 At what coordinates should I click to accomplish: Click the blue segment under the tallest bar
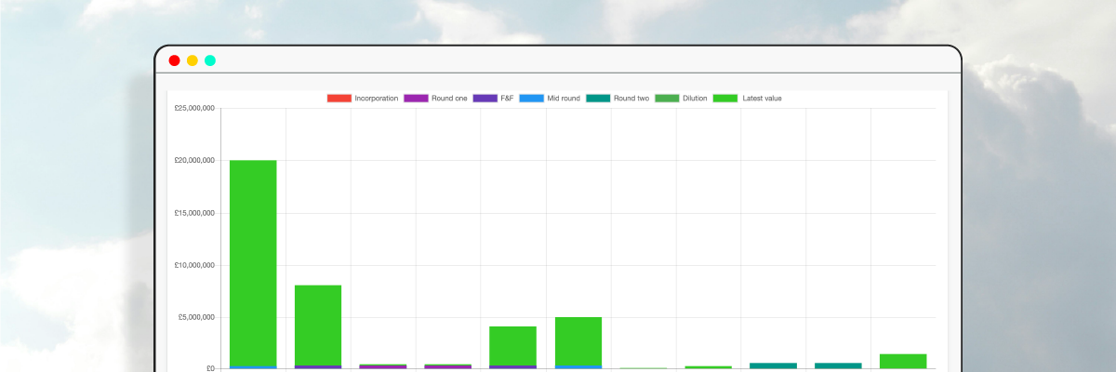point(253,367)
